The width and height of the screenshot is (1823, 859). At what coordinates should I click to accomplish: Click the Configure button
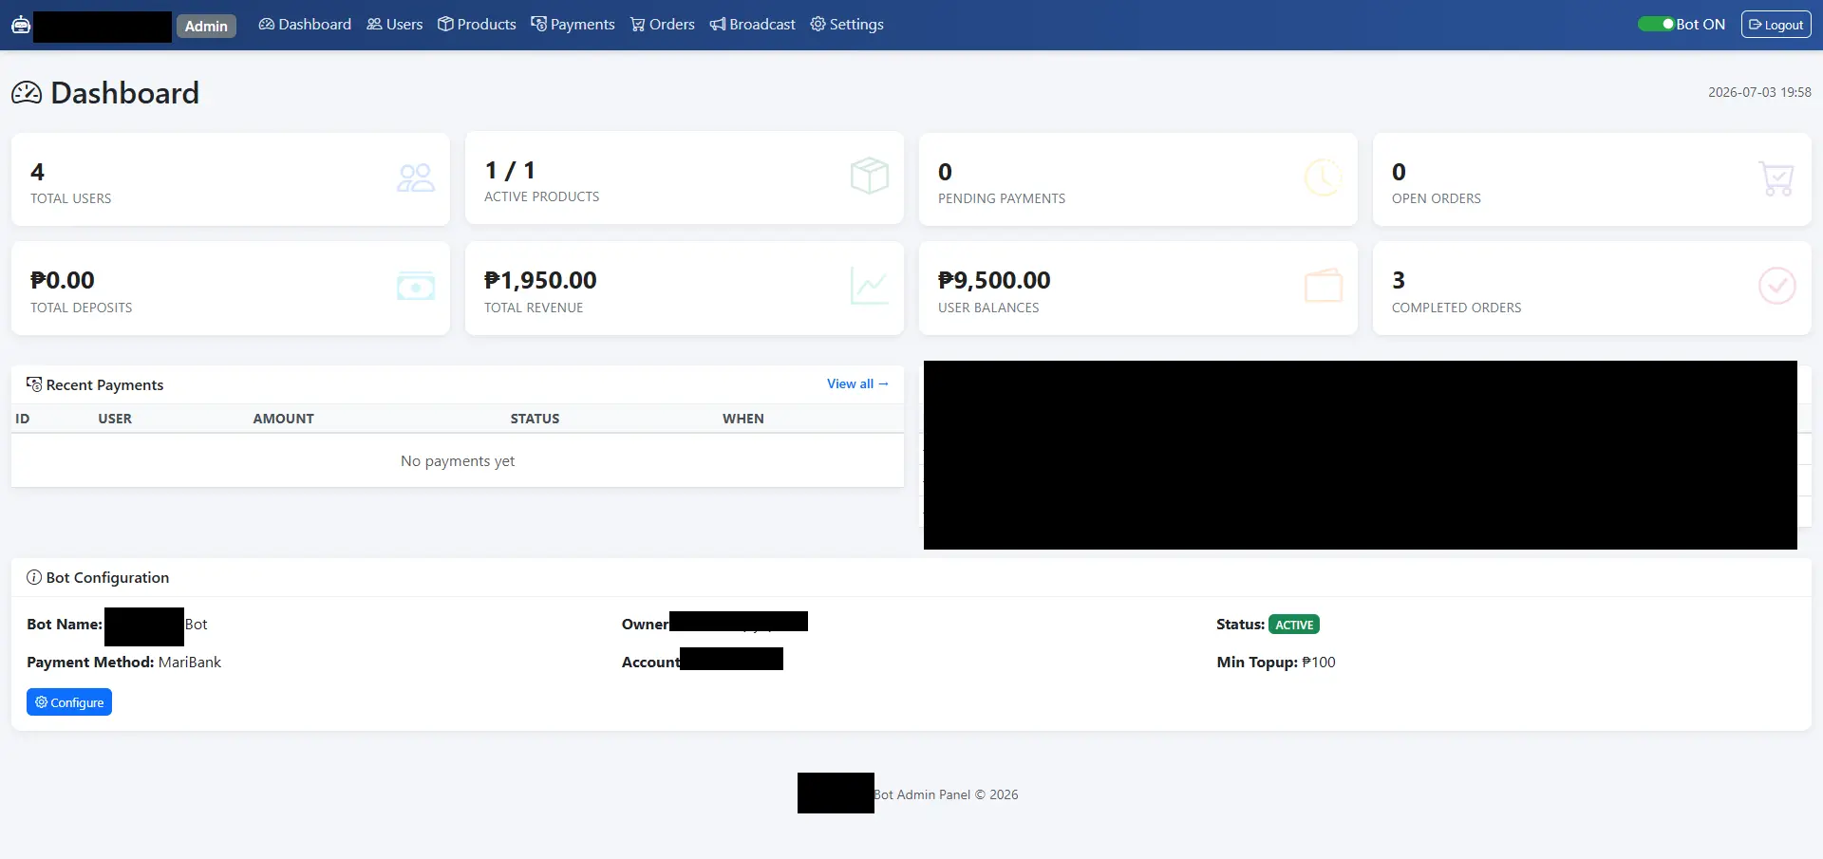(69, 702)
